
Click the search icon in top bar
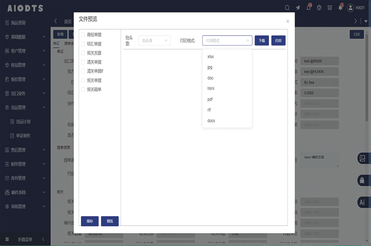[287, 8]
